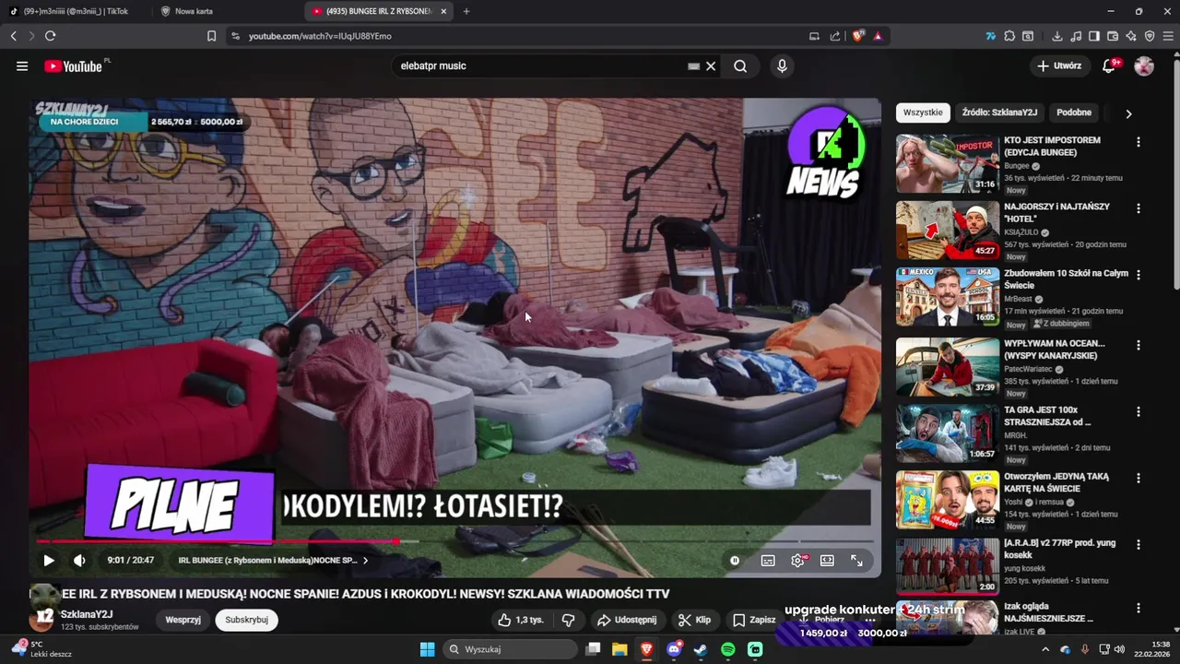Open Brave Shields lion icon

858,36
